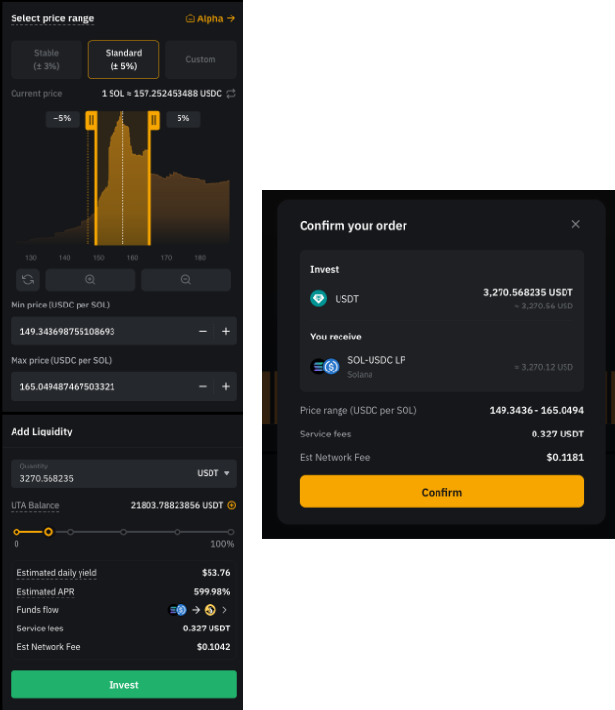Reset the chart with the refresh icon

point(28,279)
